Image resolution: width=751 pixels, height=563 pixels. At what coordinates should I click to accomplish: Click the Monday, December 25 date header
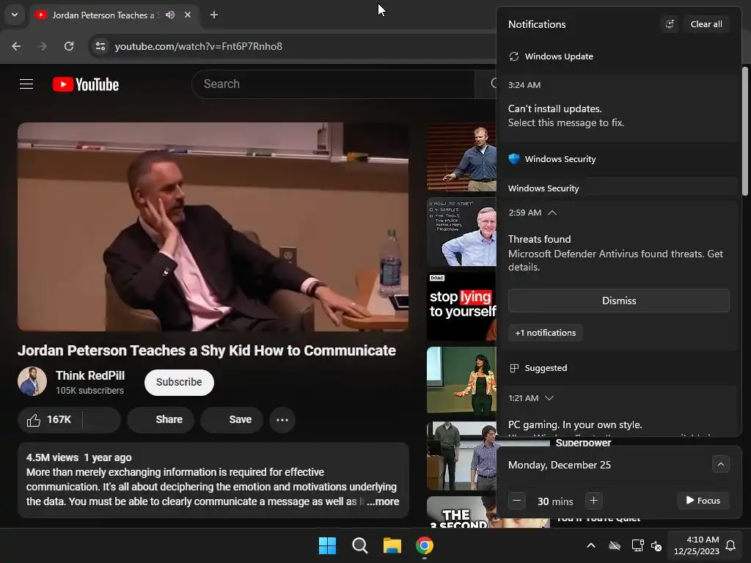click(x=560, y=465)
